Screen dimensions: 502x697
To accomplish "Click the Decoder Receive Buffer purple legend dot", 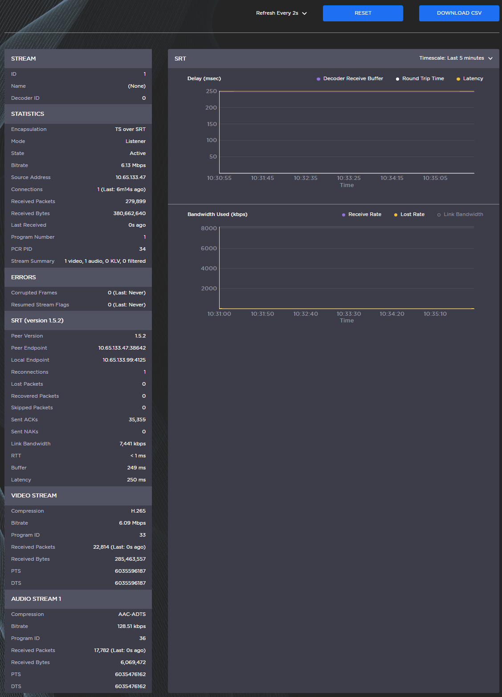I will tap(318, 79).
